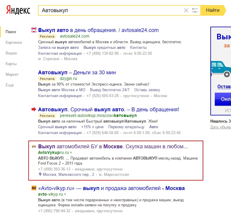Click the Дать объявление link

coord(221,127)
